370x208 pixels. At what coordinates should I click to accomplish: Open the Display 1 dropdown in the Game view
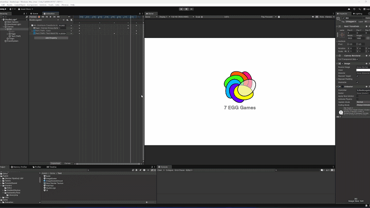(x=164, y=17)
